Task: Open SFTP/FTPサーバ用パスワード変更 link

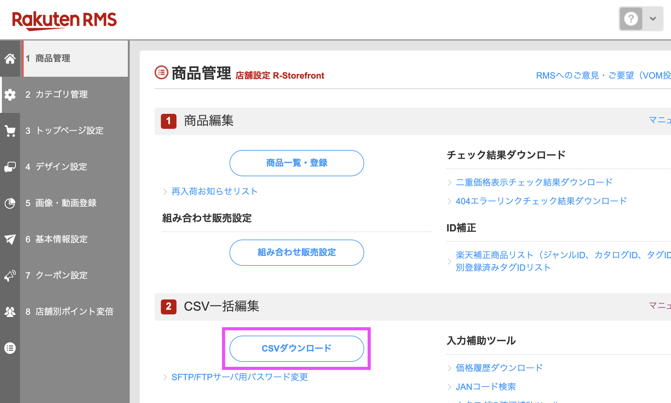Action: (x=239, y=377)
